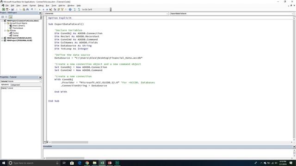Expand the VBAProject (PERSONAL.XLSB) node
The height and width of the screenshot is (166, 296).
coord(2,40)
